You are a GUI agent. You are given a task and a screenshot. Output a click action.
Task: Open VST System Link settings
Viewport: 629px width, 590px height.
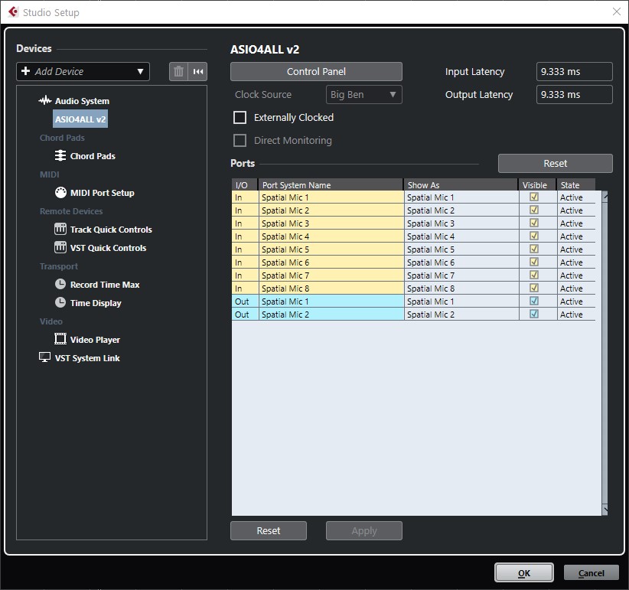pos(86,357)
